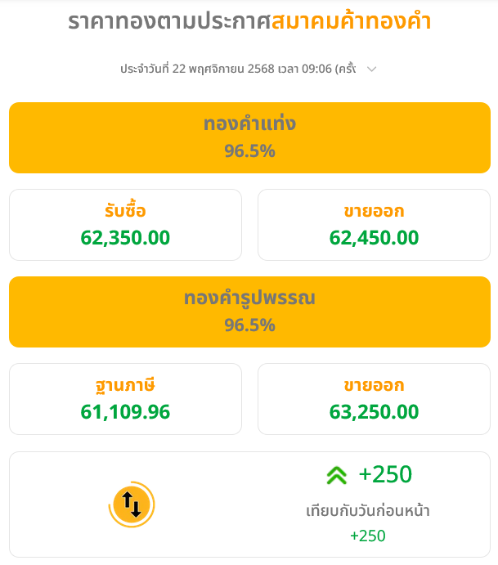The width and height of the screenshot is (498, 565).
Task: Click the ขายออก label under ทองคำรูปพรรณ
Action: (374, 385)
